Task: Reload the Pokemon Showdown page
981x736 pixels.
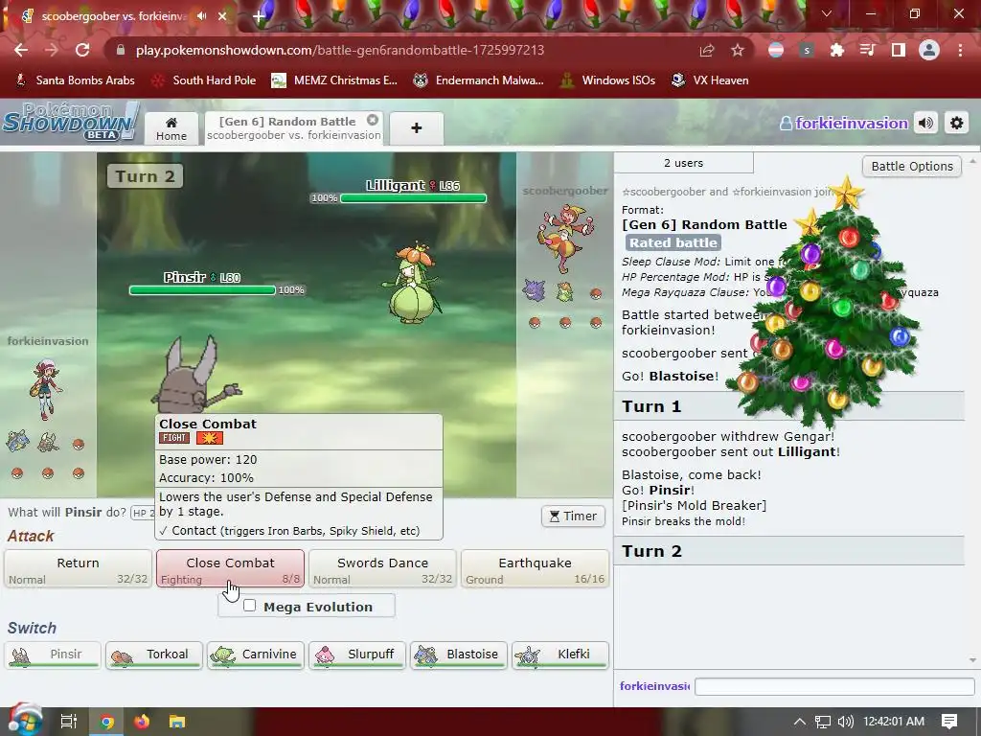Action: [82, 50]
